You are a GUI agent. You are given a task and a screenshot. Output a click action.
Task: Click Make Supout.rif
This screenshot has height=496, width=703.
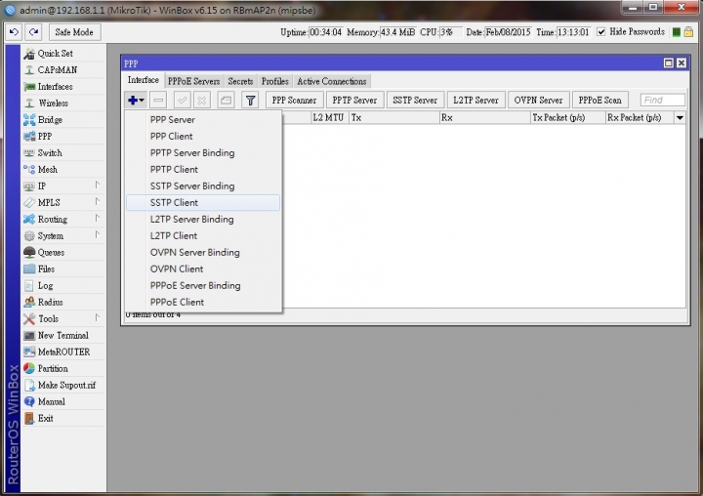(62, 386)
